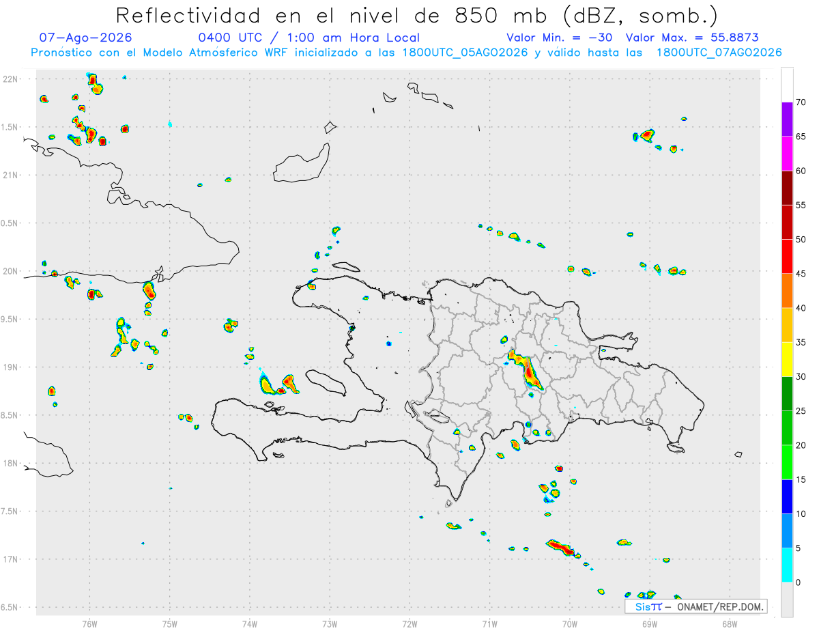Click the bright green 15–20 dBZ colorbar segment

tap(787, 462)
